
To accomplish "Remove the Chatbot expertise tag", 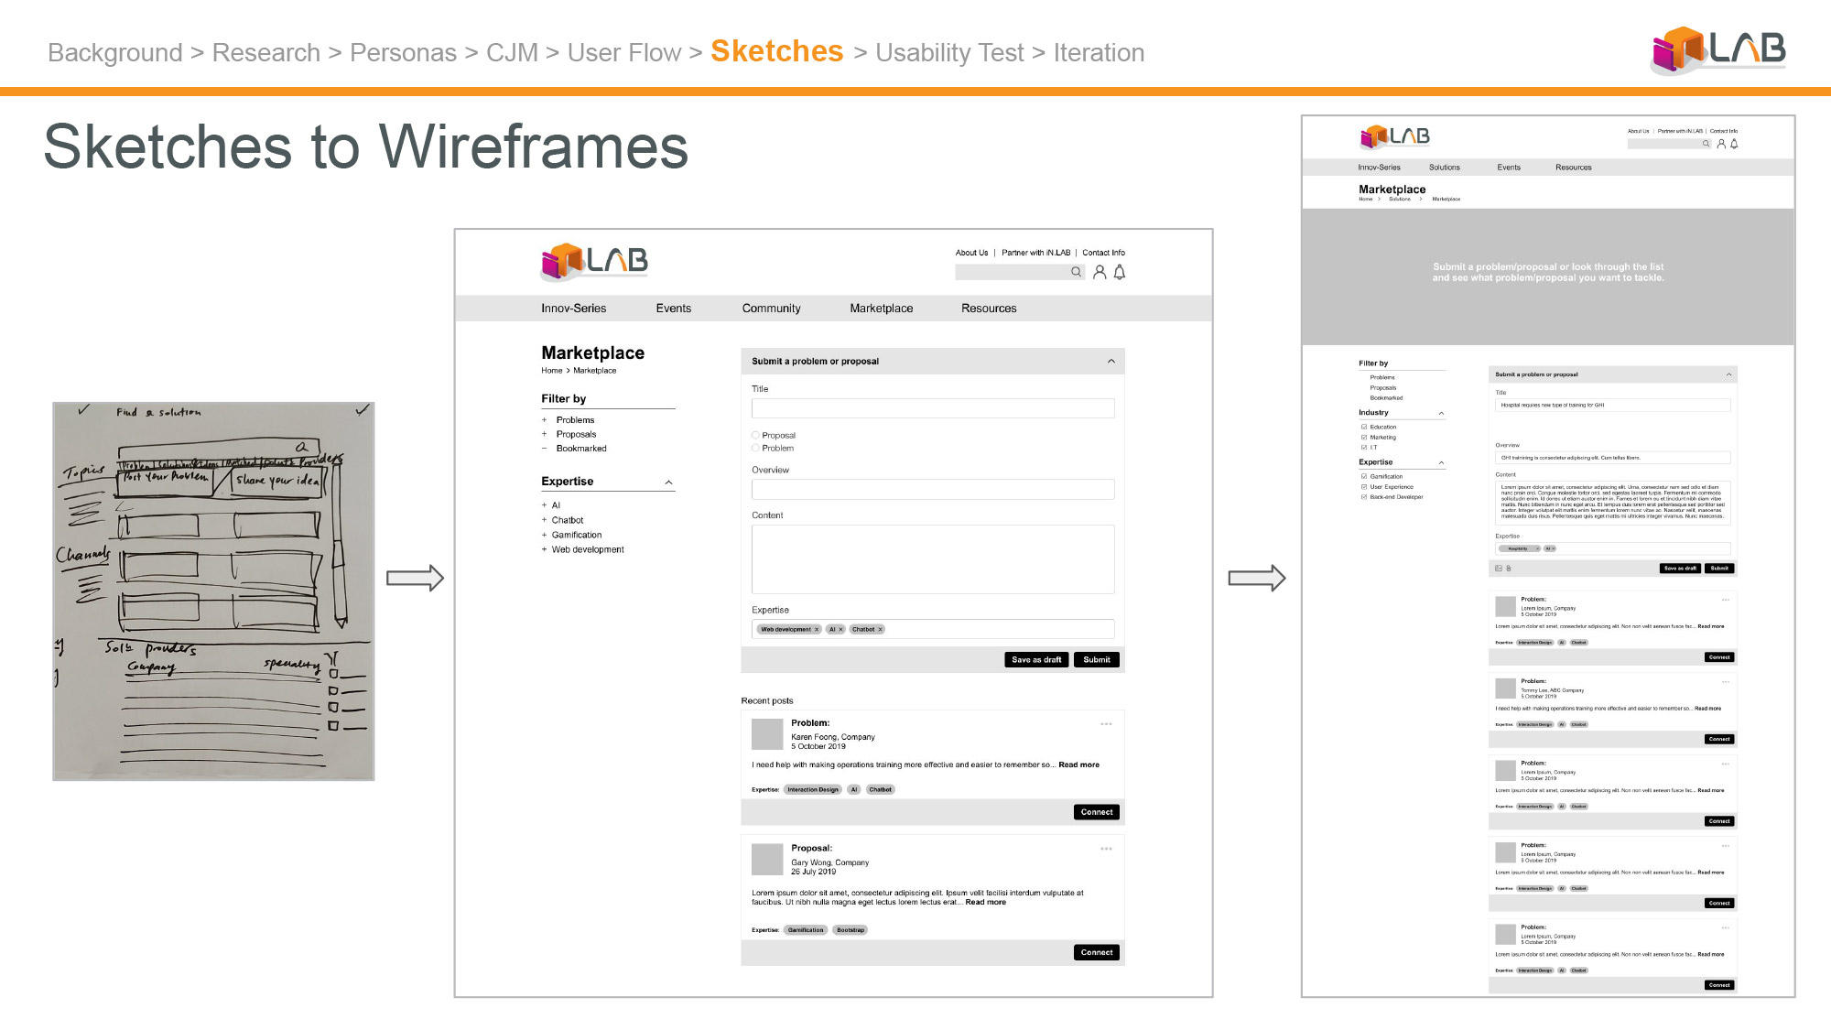I will click(x=880, y=630).
